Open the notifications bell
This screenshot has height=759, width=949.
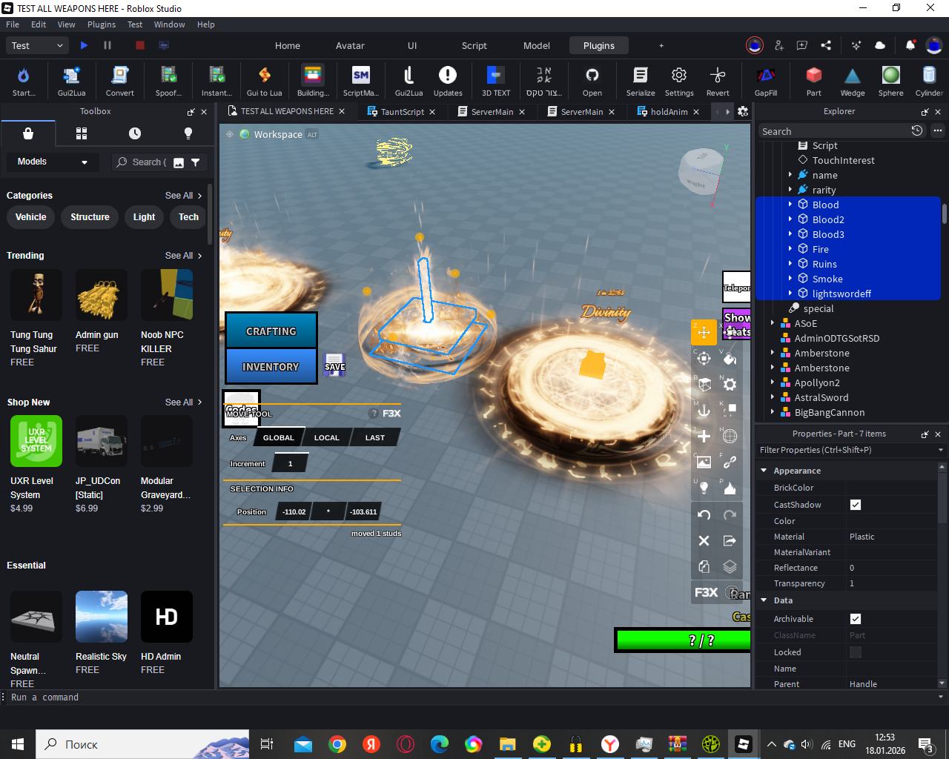(x=910, y=45)
